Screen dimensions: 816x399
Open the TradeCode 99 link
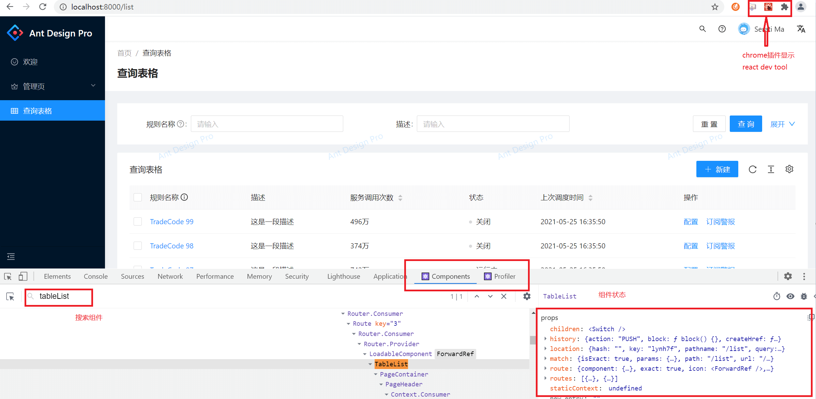point(171,222)
